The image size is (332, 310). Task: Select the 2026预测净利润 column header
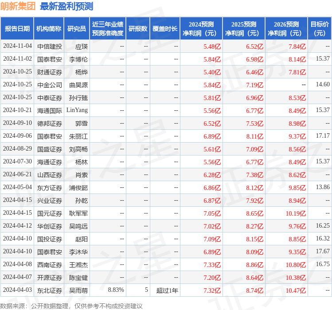[x=286, y=29]
